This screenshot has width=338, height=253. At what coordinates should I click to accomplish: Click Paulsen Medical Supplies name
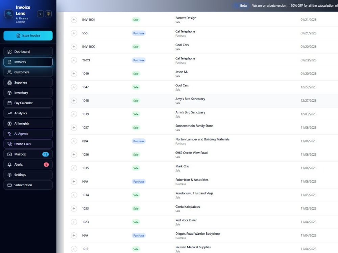[193, 247]
